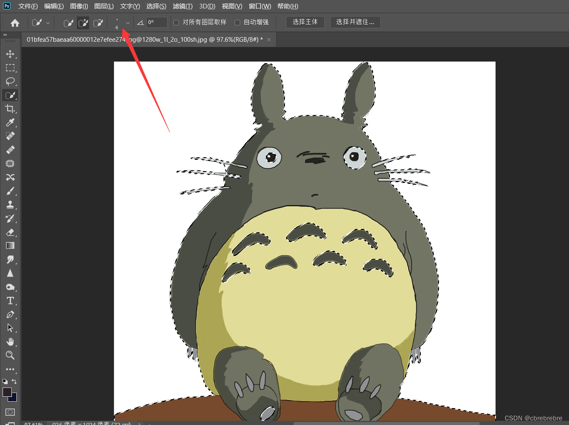Select the Sponge tool icon
This screenshot has width=569, height=425.
point(10,287)
